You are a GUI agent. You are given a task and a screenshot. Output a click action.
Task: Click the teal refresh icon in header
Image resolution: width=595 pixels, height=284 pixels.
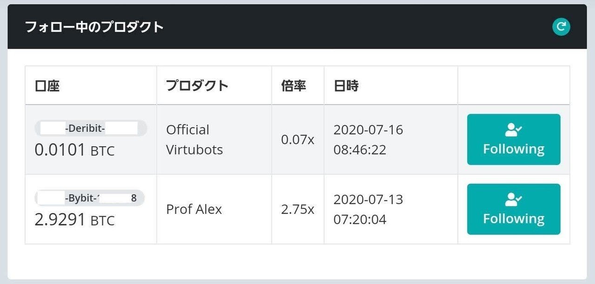pyautogui.click(x=561, y=26)
